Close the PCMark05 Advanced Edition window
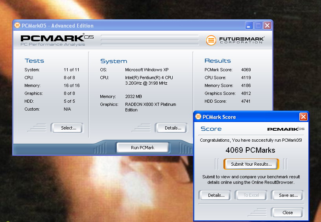The width and height of the screenshot is (321, 222). [x=267, y=26]
